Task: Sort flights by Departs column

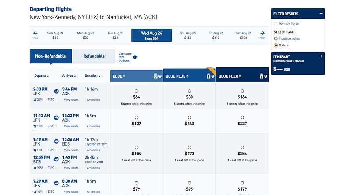Action: pos(42,75)
